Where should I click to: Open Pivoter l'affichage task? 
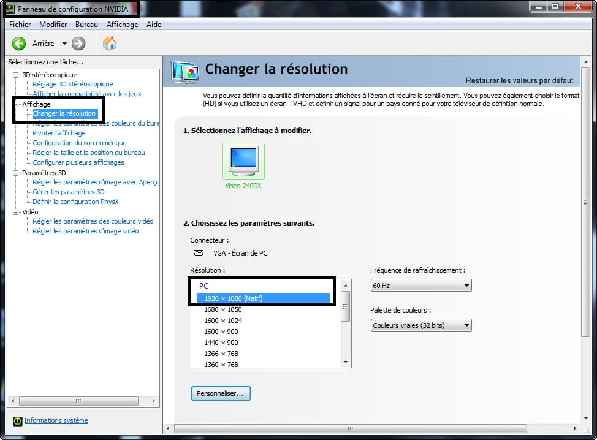(x=59, y=133)
